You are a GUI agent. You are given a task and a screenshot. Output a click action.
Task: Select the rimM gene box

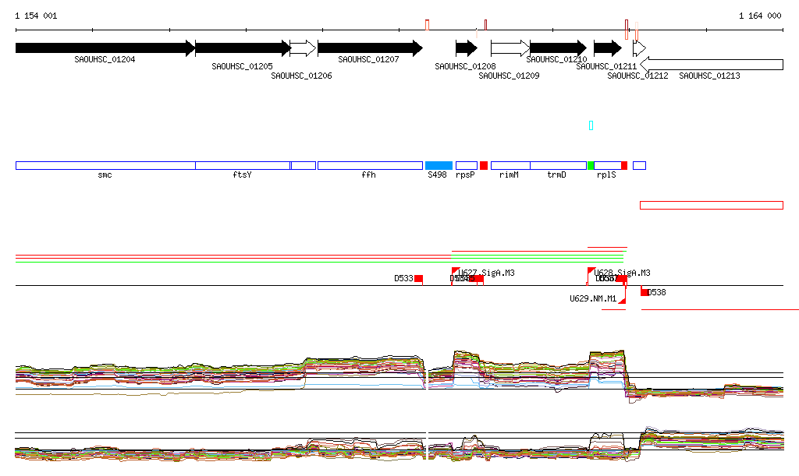pyautogui.click(x=510, y=165)
